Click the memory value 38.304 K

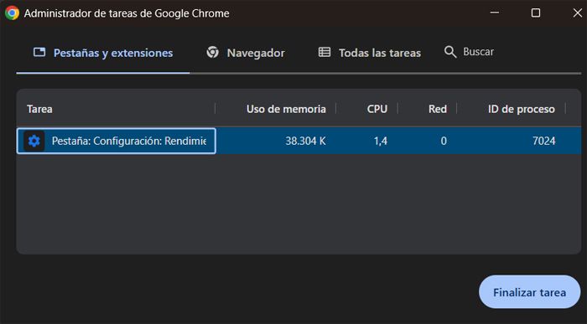pos(305,141)
